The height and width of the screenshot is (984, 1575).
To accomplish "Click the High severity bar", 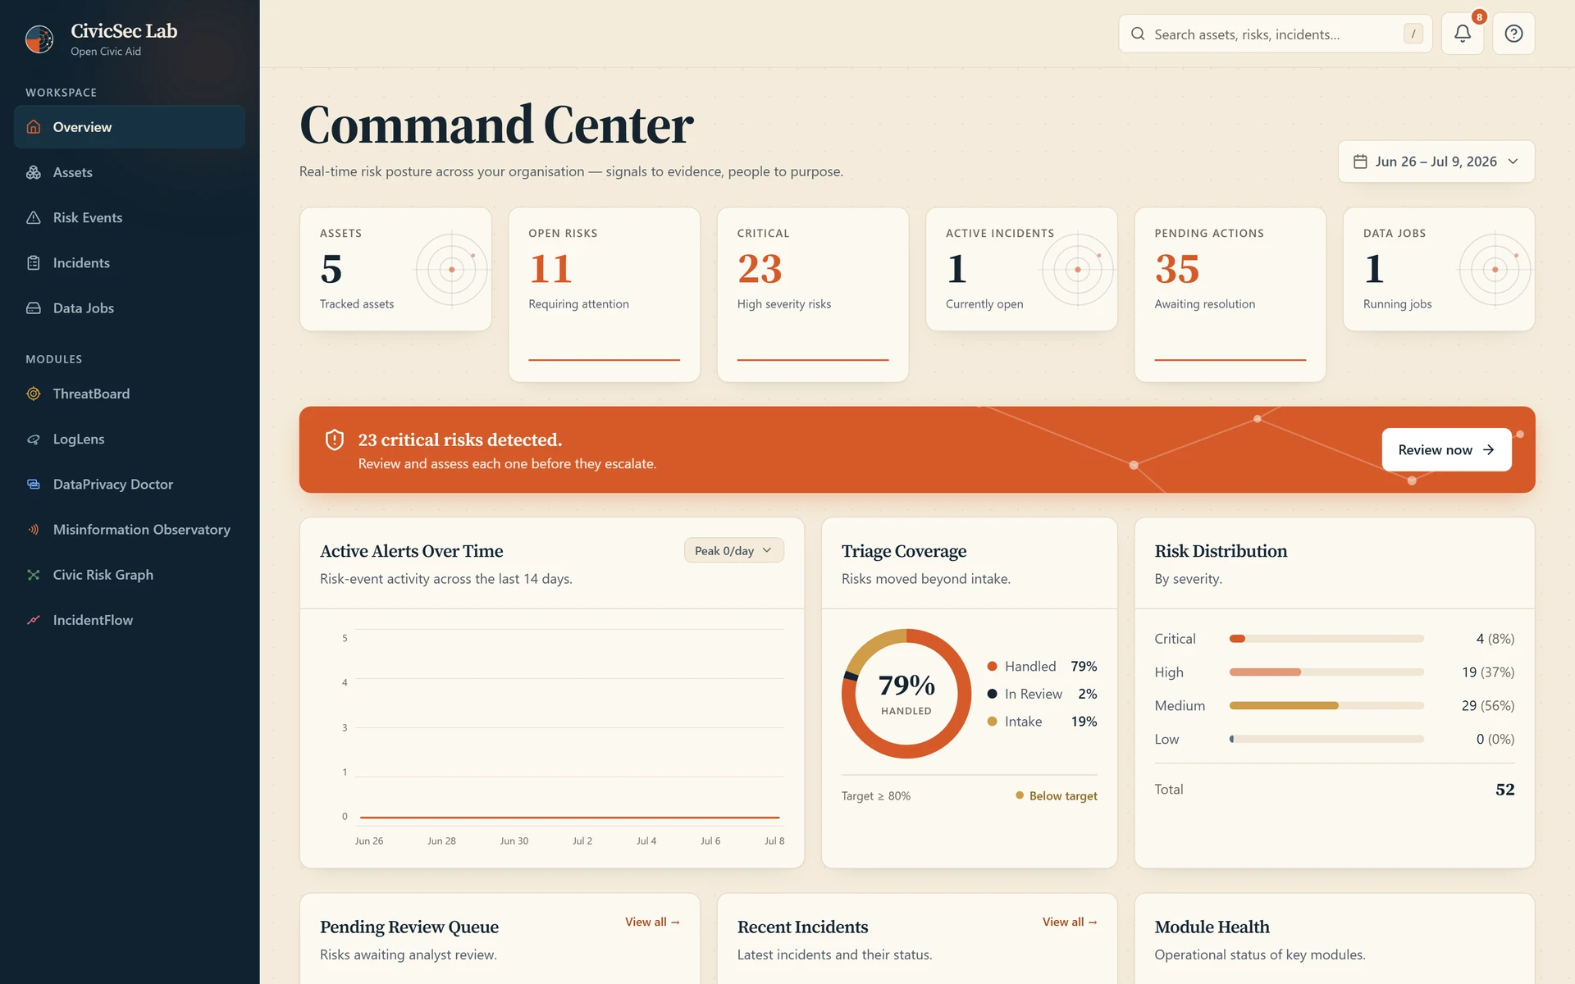I will click(1326, 672).
